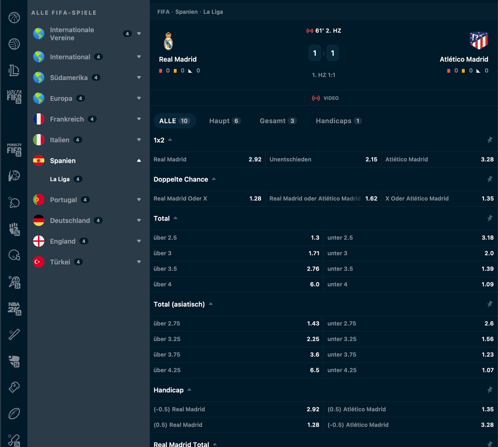Image resolution: width=498 pixels, height=447 pixels.
Task: Open the League of Legends icon
Action: point(14,70)
